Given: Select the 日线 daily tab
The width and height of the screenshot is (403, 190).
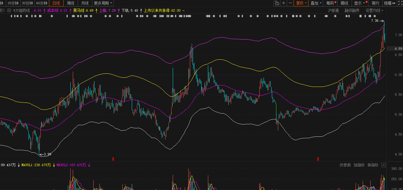Looking at the screenshot, I should tap(56, 3).
